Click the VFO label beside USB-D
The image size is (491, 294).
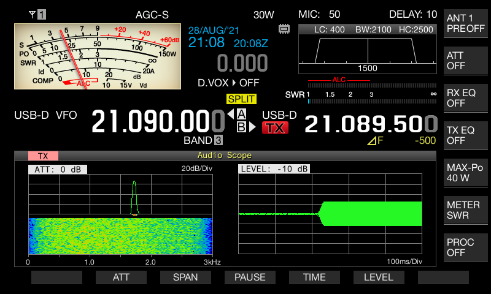coord(66,115)
